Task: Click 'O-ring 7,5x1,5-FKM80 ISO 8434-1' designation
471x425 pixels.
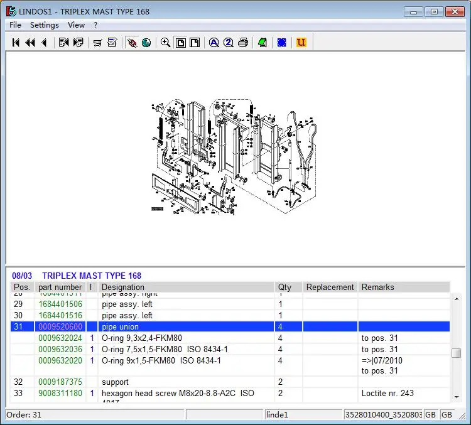Action: point(165,349)
